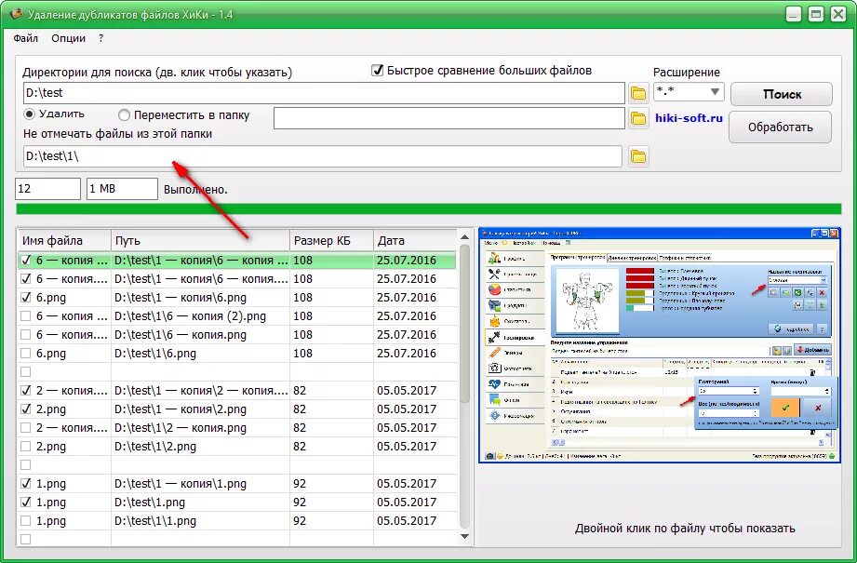Click the D:\test\1\ excluded folder field

(x=323, y=156)
